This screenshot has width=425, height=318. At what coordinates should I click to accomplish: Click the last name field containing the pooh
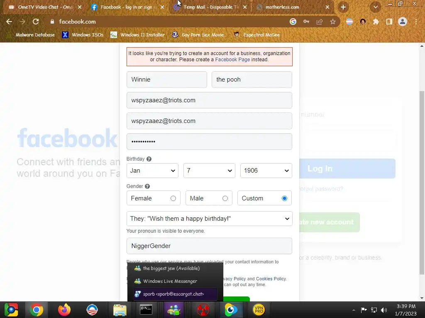(252, 79)
